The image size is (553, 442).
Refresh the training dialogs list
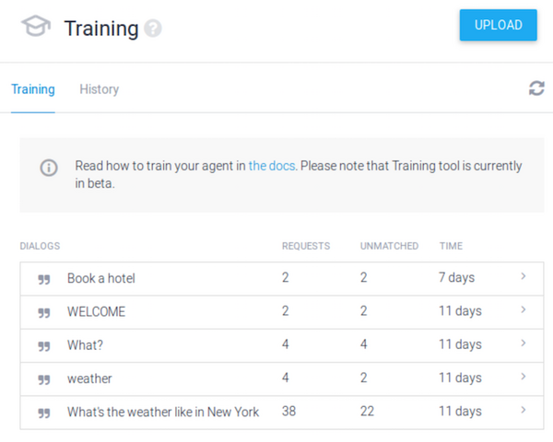[x=535, y=88]
